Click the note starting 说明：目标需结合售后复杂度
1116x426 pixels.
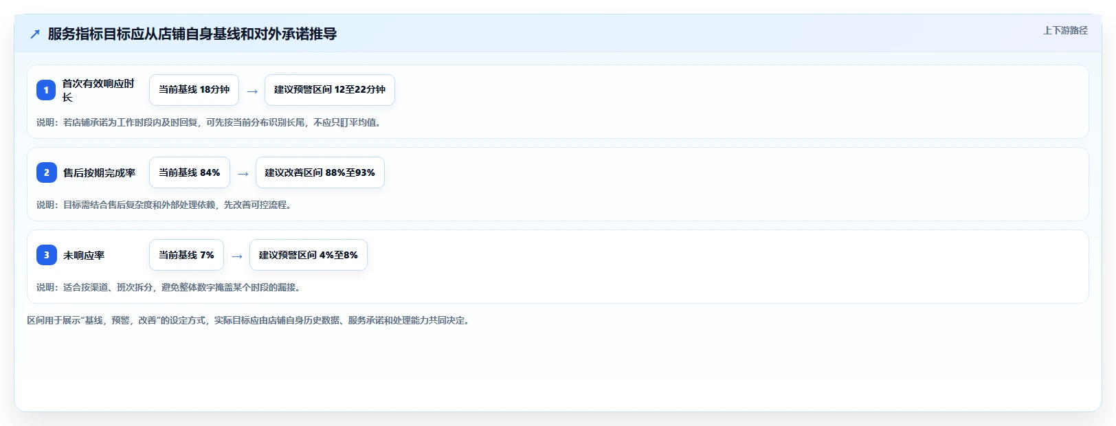pos(164,205)
